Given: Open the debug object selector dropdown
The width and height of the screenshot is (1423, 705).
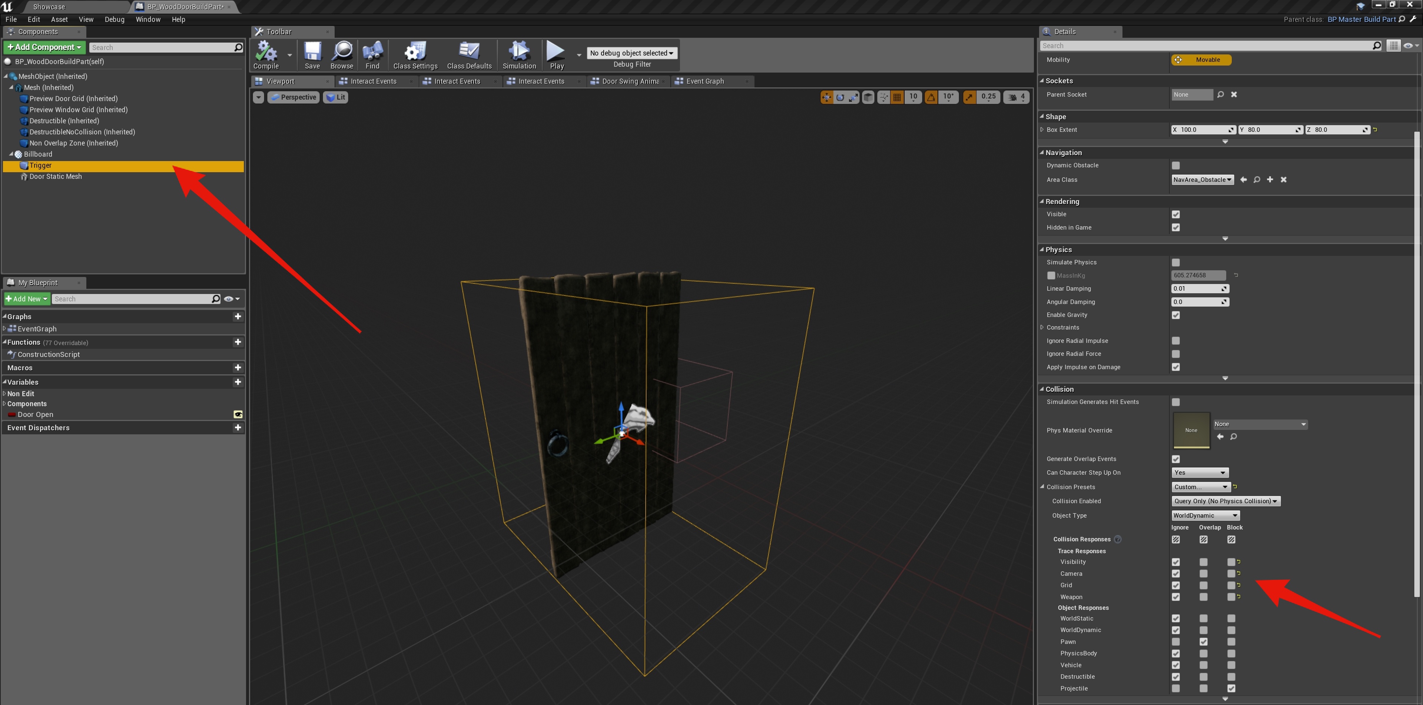Looking at the screenshot, I should click(631, 53).
